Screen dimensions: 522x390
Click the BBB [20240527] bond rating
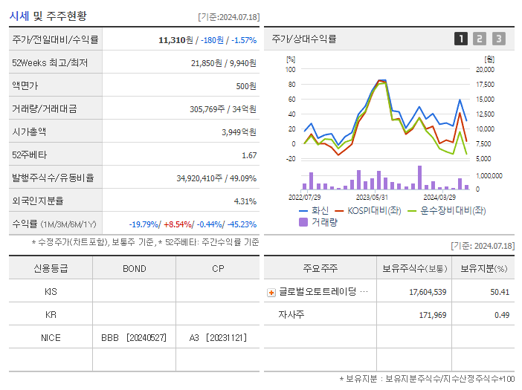coord(134,338)
